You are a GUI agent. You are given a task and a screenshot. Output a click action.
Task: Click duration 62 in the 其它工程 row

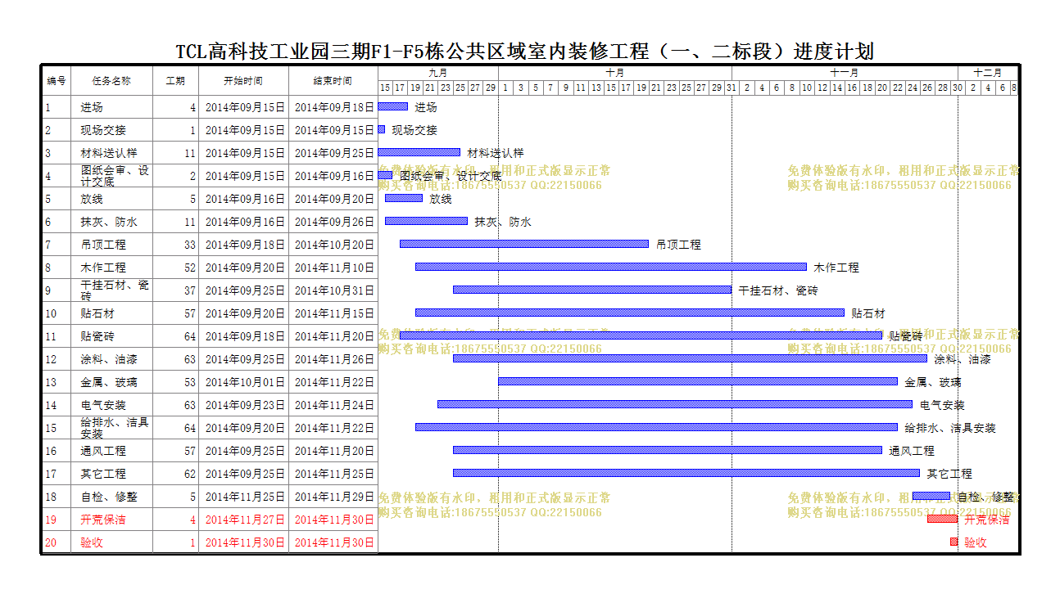click(x=190, y=474)
